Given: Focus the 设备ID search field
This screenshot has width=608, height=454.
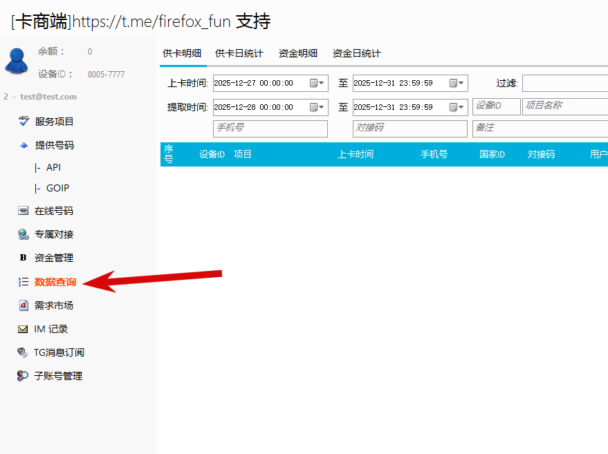Looking at the screenshot, I should coord(497,106).
